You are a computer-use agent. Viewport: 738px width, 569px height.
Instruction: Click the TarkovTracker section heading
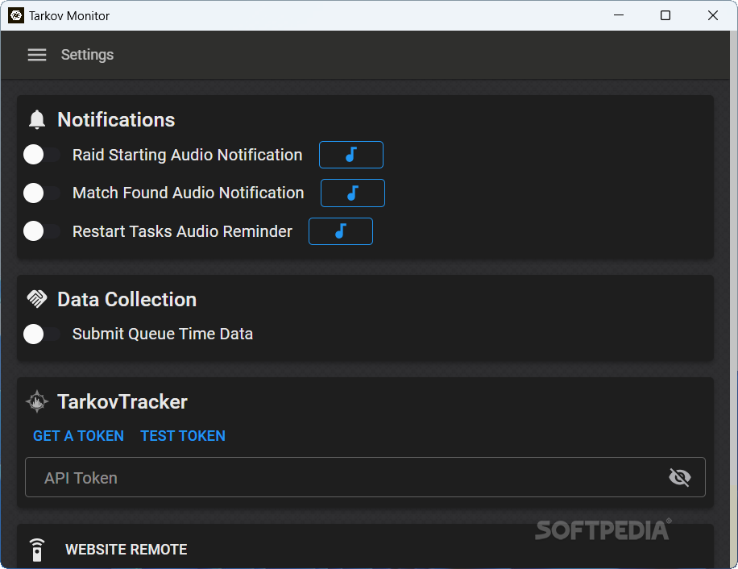tap(122, 402)
